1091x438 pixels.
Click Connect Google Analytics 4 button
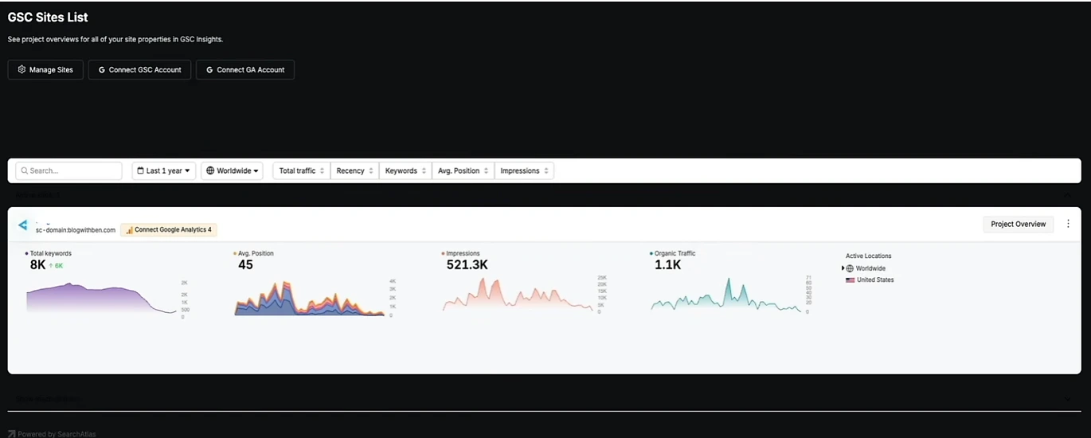[169, 230]
